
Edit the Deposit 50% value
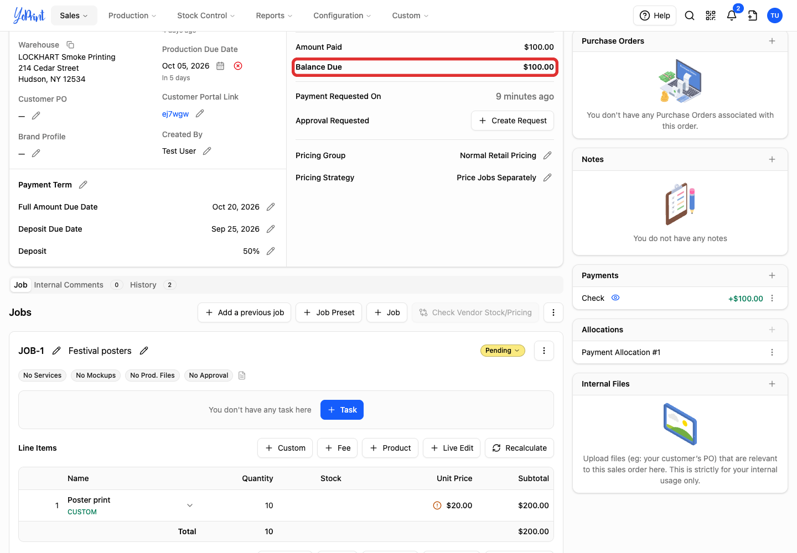[x=271, y=251]
